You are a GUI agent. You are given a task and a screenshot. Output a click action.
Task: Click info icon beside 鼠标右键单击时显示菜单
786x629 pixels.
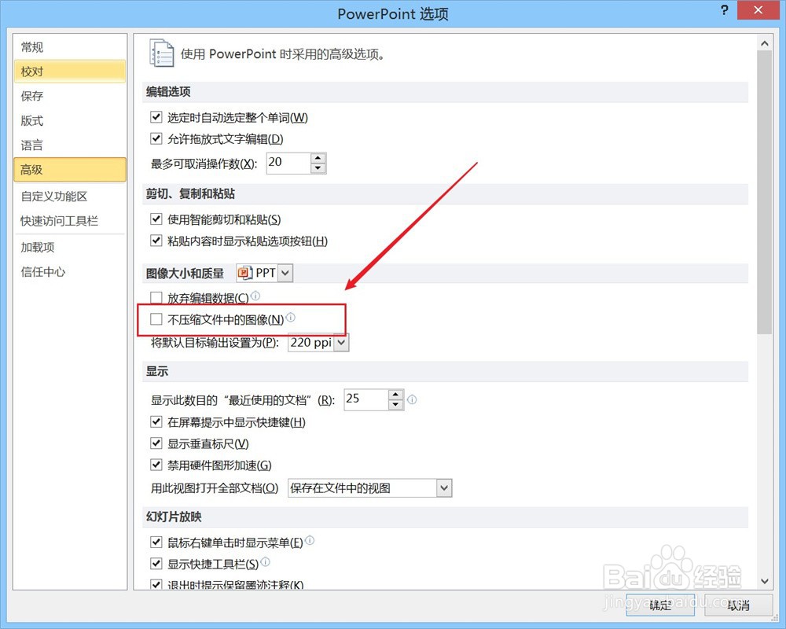pyautogui.click(x=310, y=540)
